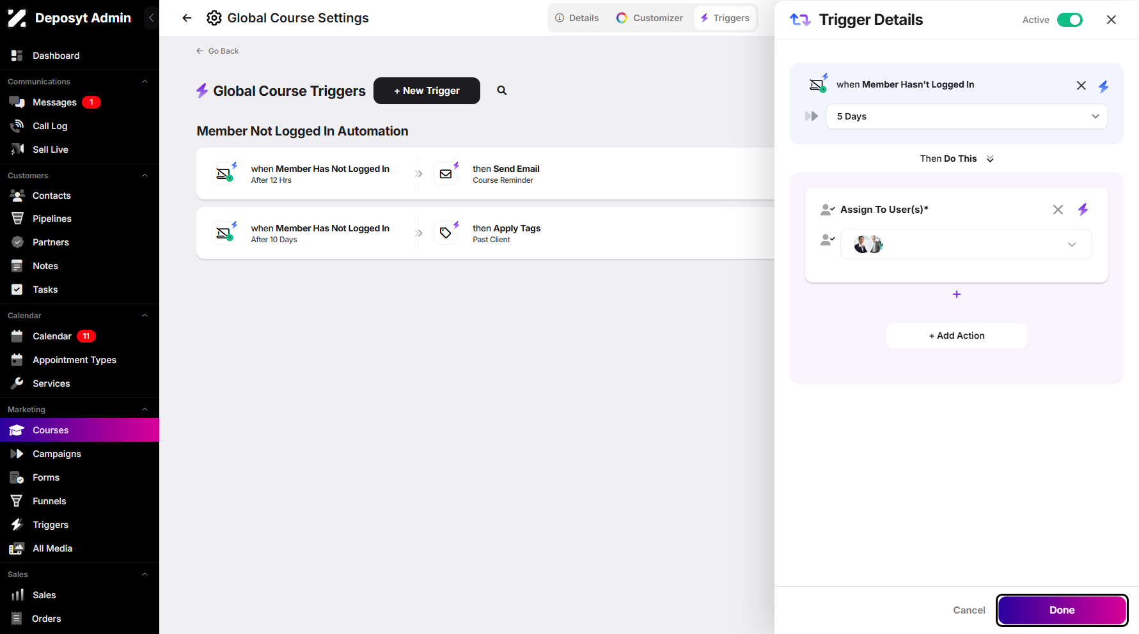Go to All Media

79,548
